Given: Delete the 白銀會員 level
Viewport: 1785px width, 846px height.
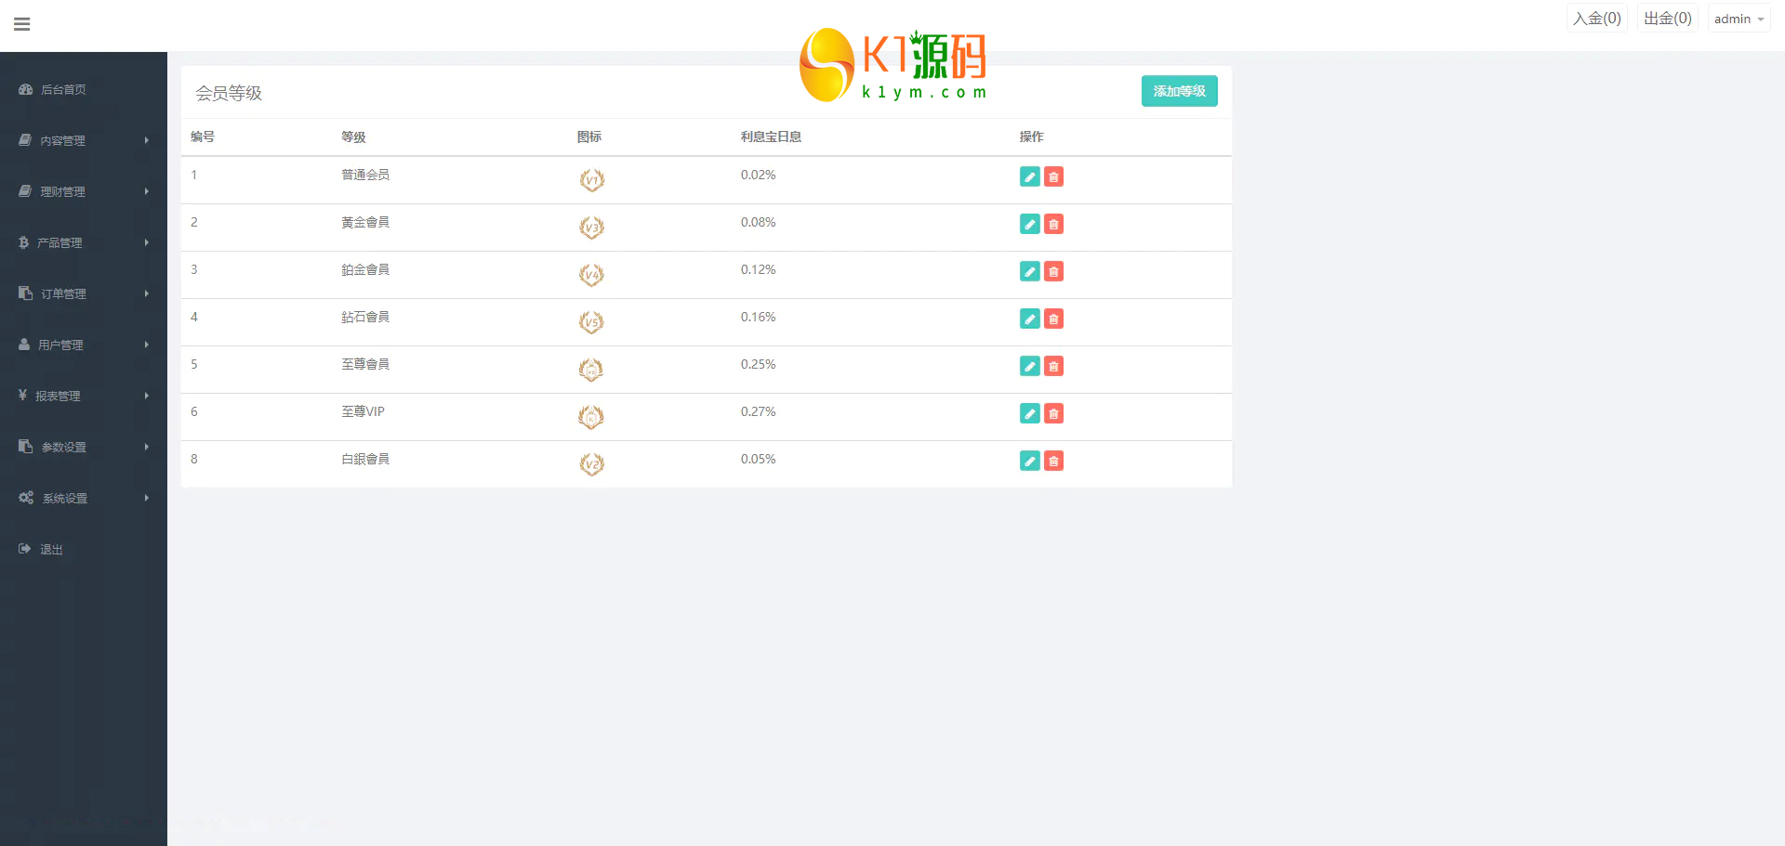Looking at the screenshot, I should coord(1053,462).
